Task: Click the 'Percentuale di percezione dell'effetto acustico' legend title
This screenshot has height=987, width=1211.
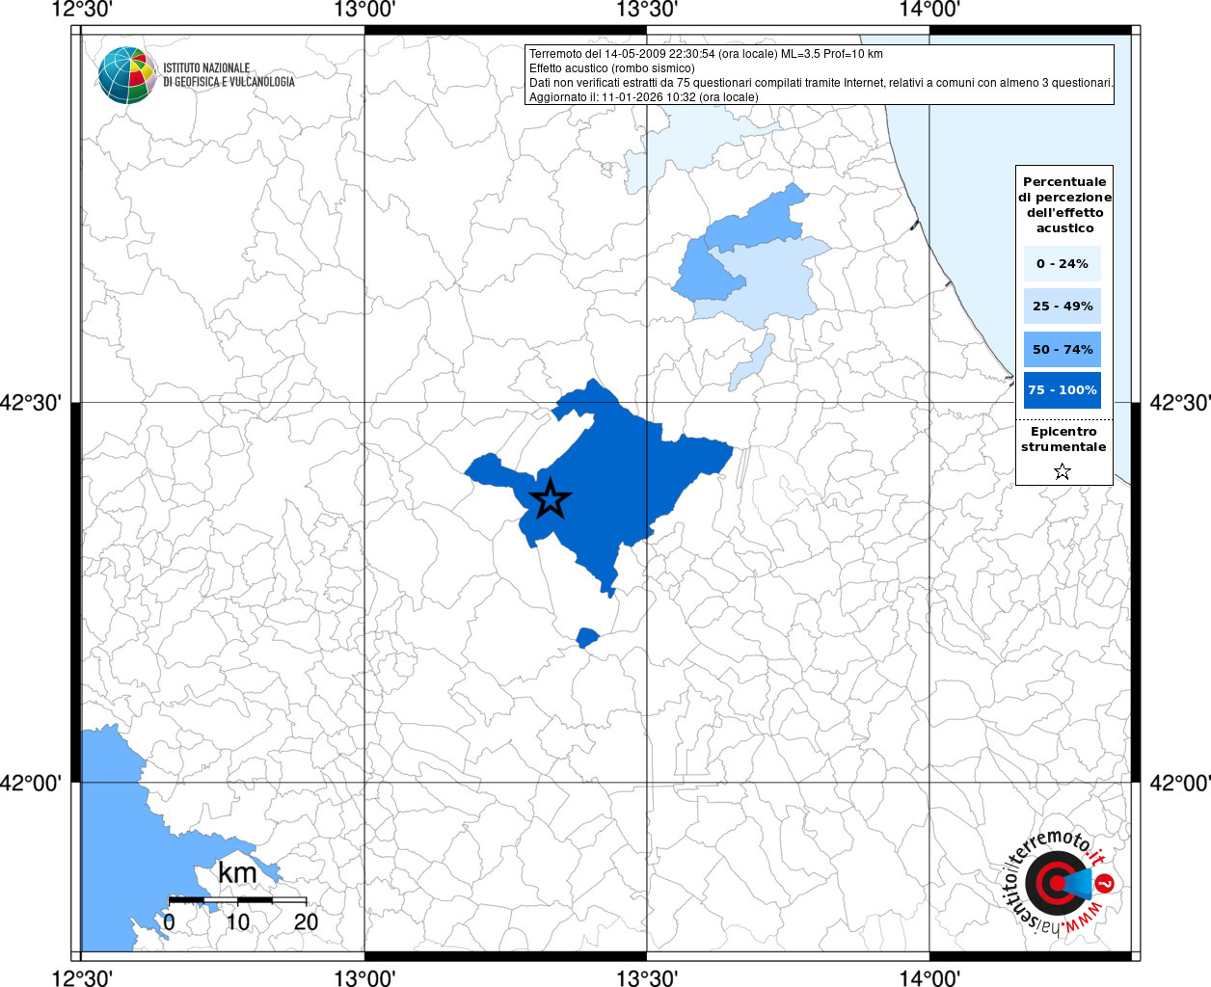Action: coord(1064,204)
